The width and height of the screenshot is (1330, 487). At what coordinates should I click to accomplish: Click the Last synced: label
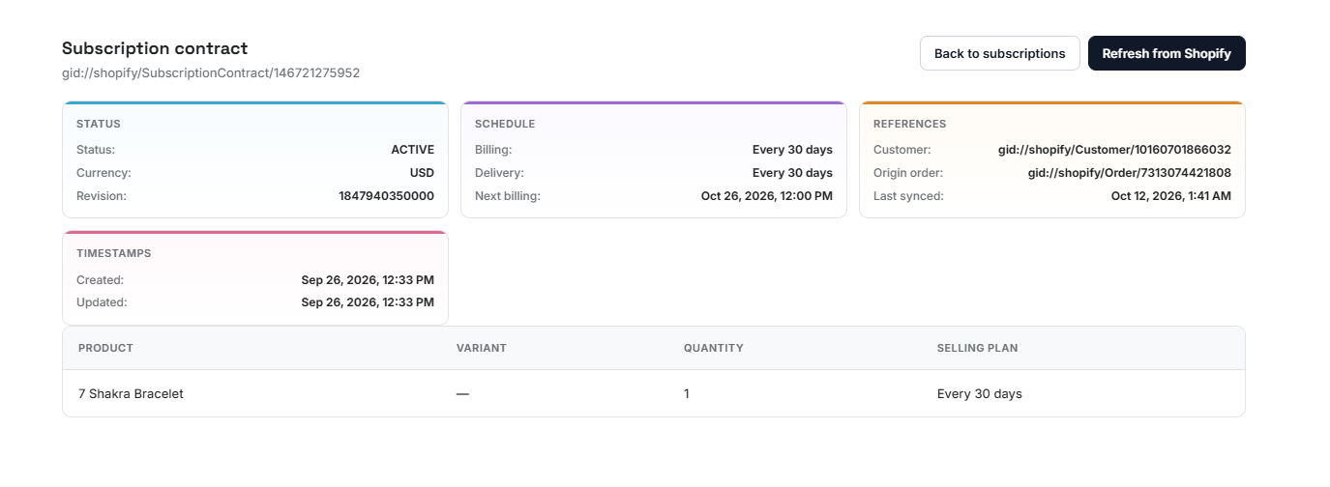(908, 196)
